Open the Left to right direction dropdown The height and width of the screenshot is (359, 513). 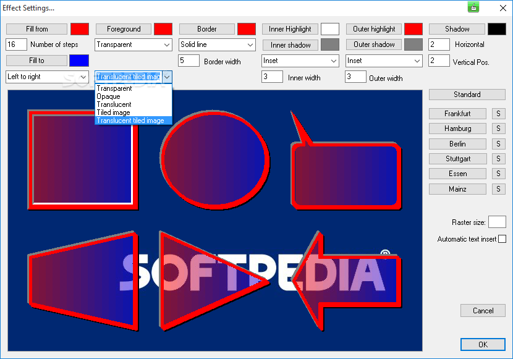(x=47, y=77)
